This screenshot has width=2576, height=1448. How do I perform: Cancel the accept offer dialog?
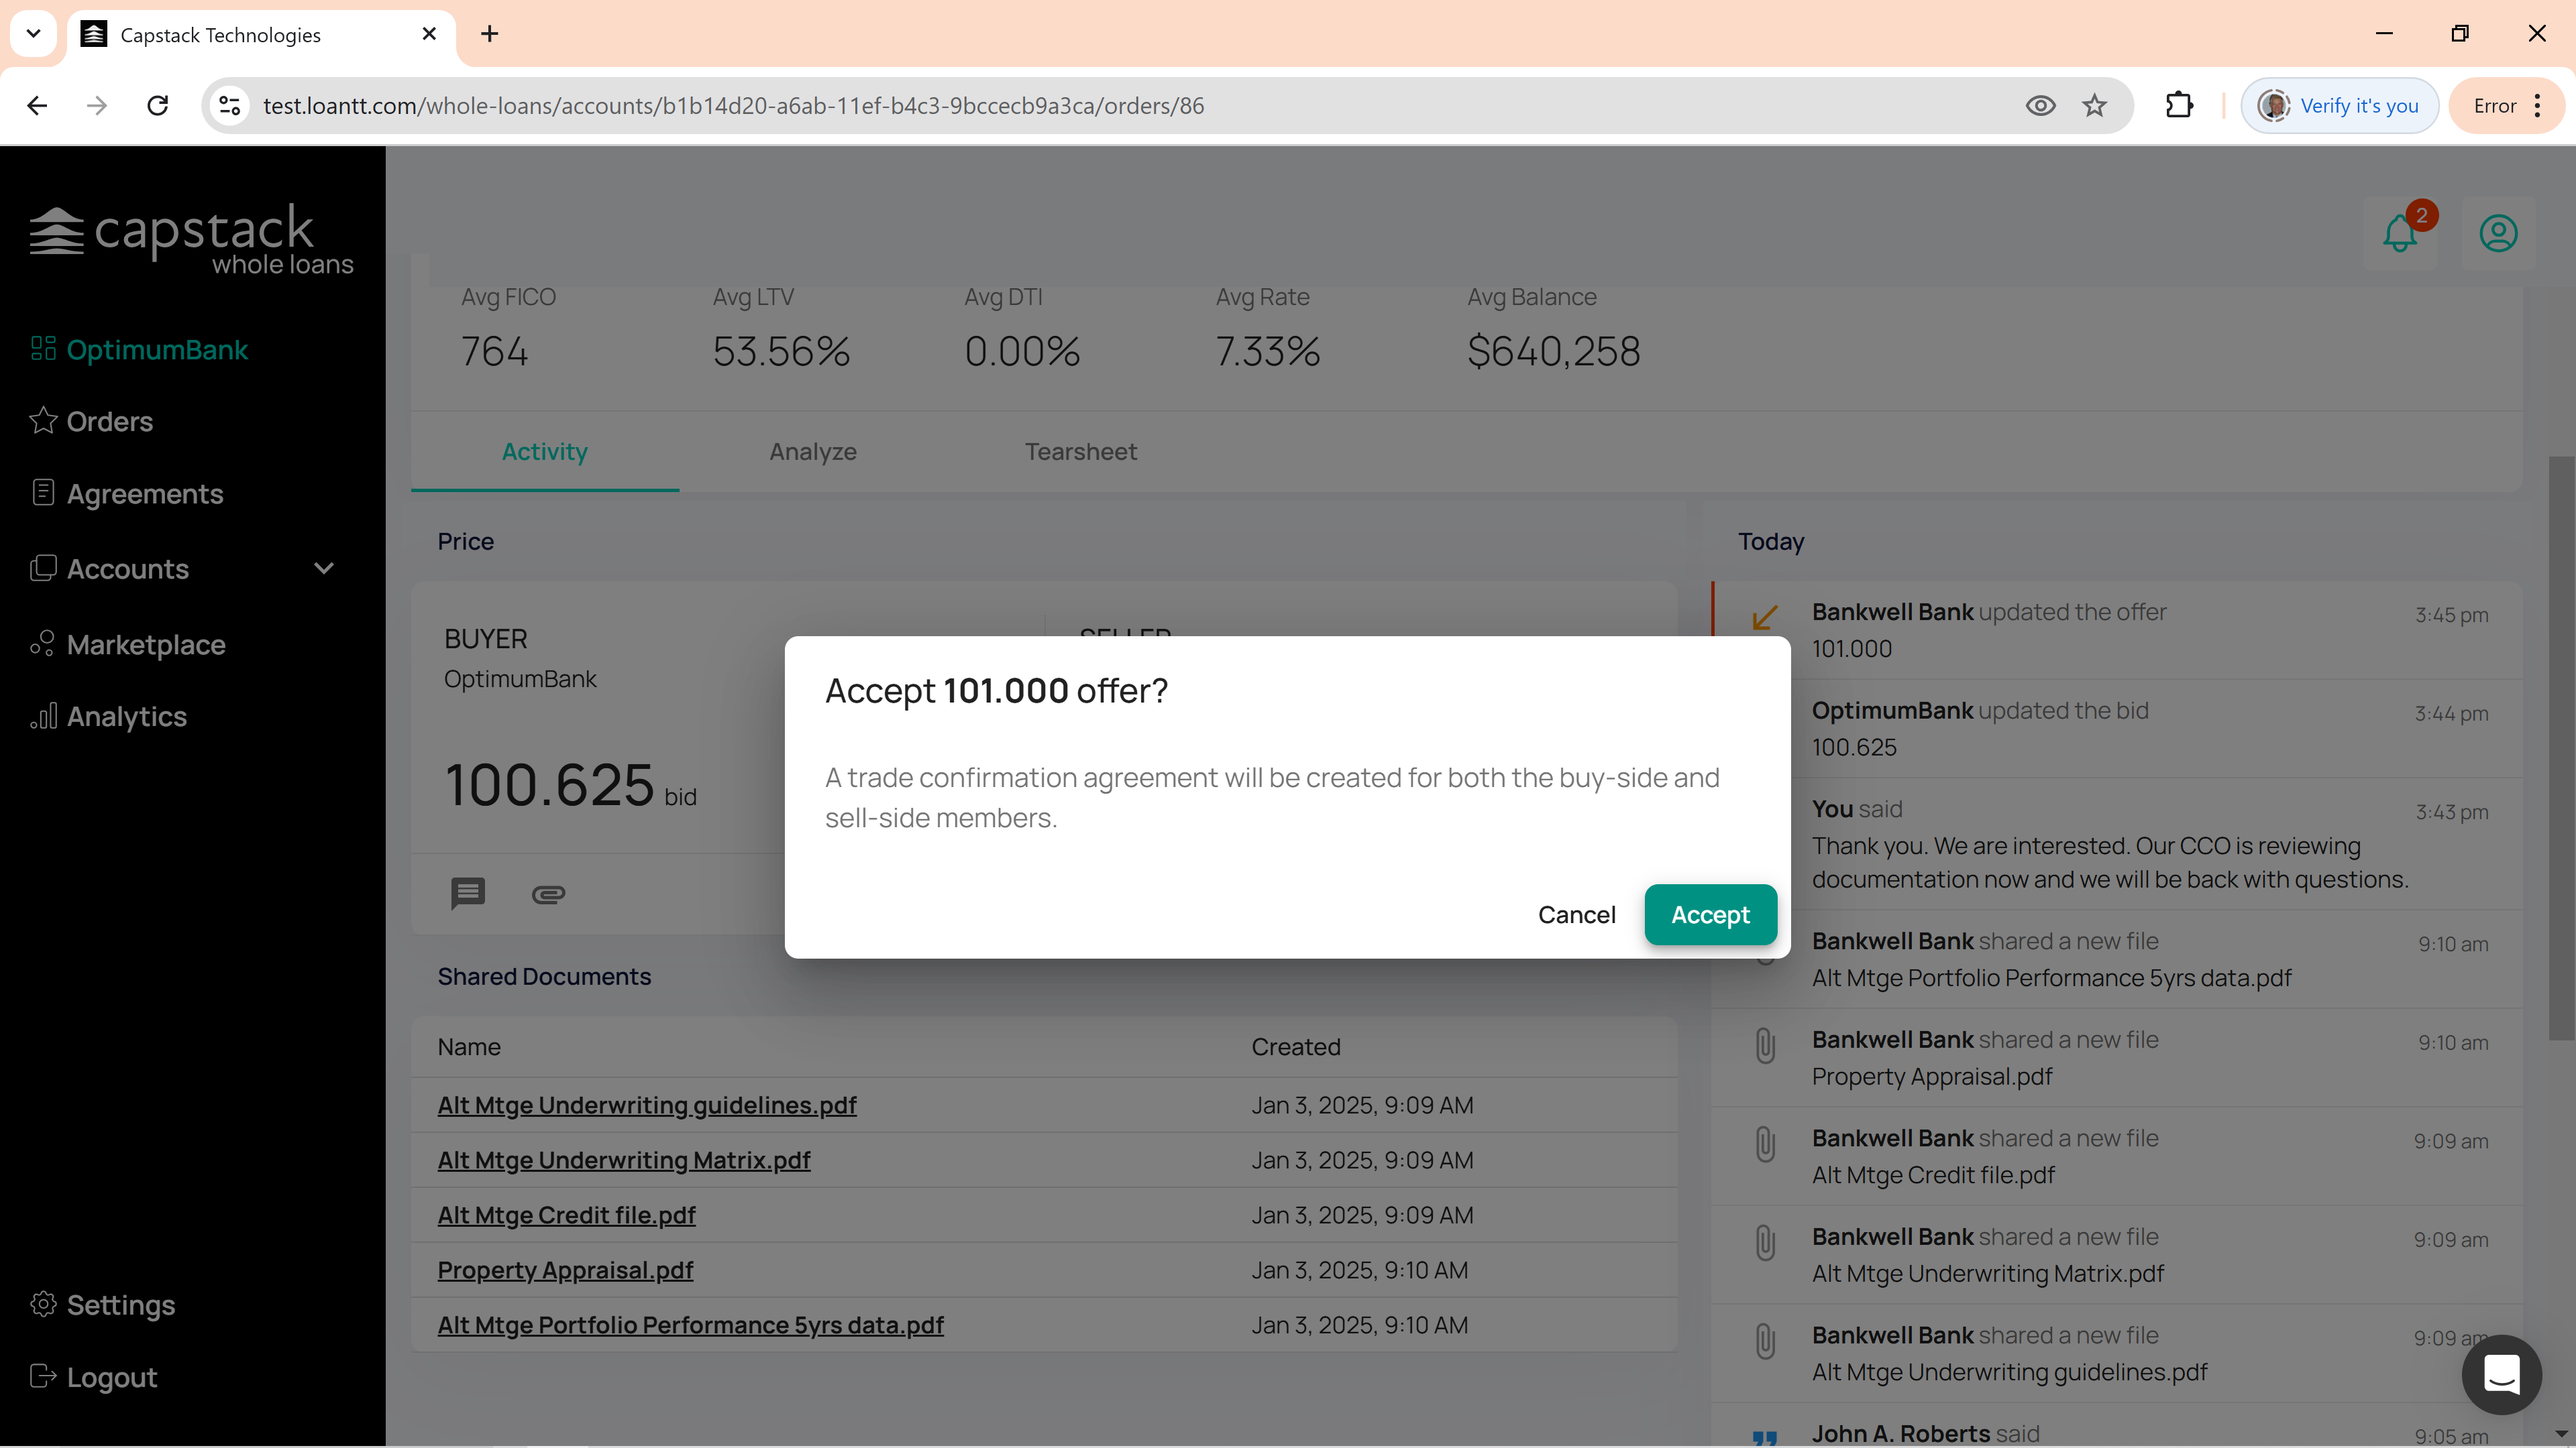[1576, 914]
